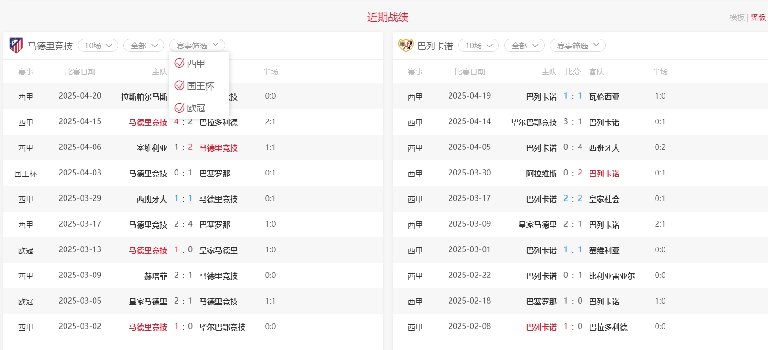This screenshot has height=350, width=768.
Task: Open the 10场 dropdown for 巴列卡诺
Action: click(x=478, y=46)
